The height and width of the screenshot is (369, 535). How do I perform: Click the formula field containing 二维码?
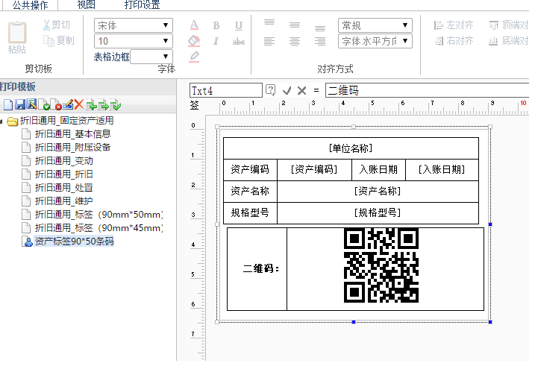428,91
